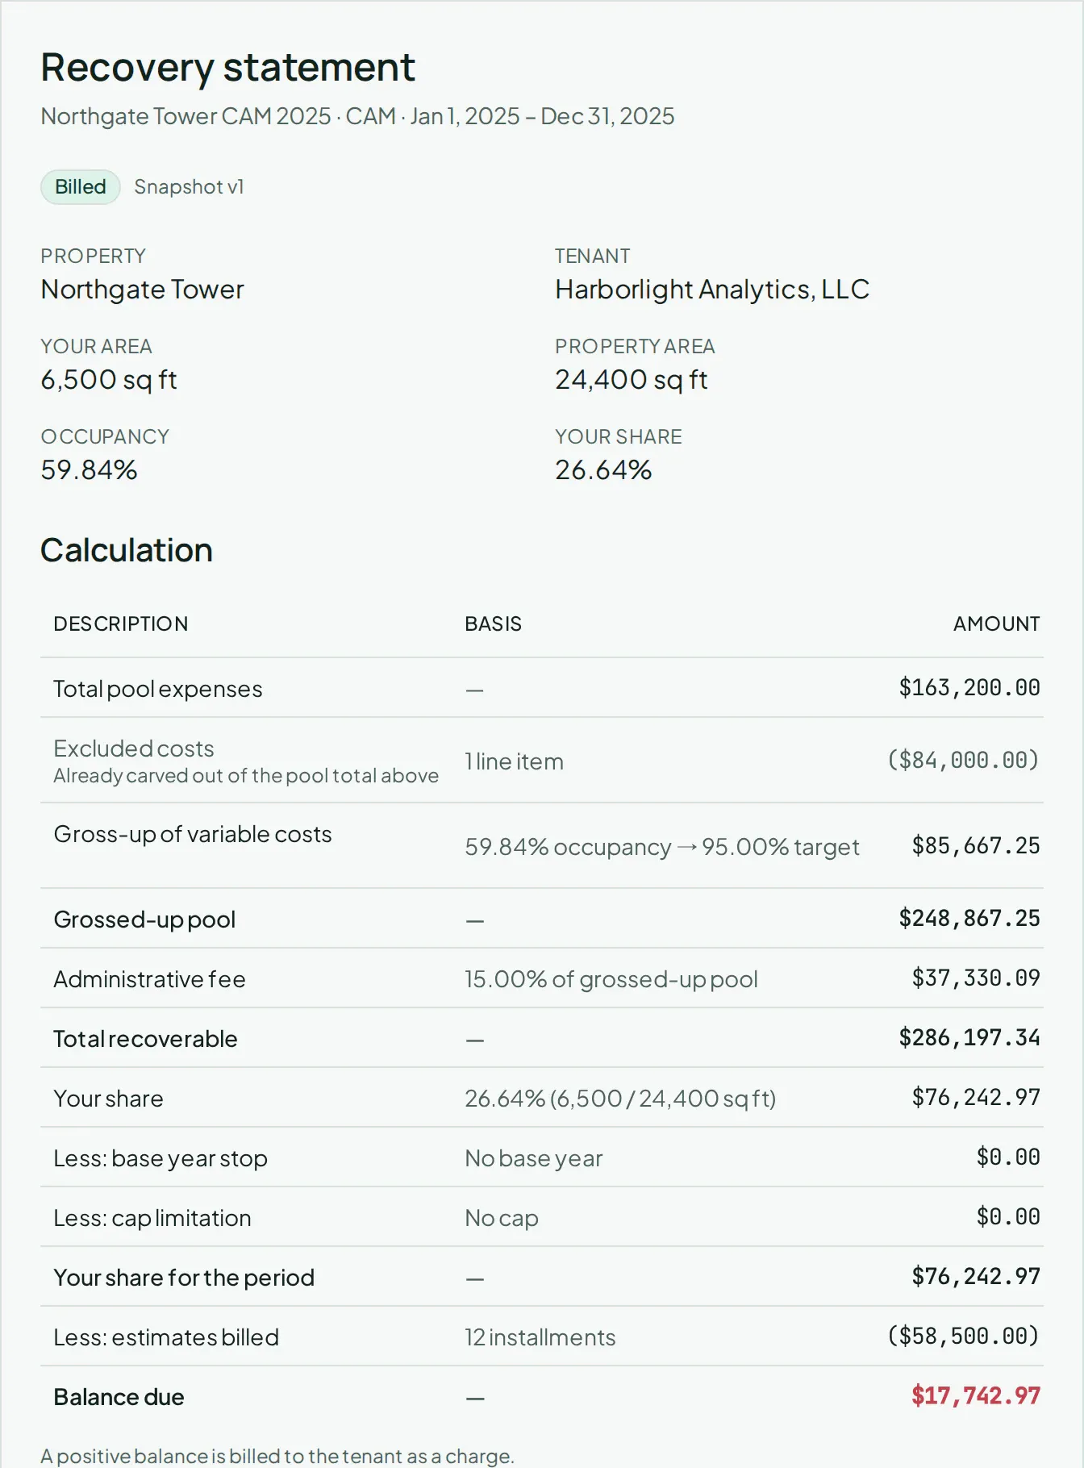Image resolution: width=1084 pixels, height=1468 pixels.
Task: Click the "$163,200.00" amount
Action: coord(969,688)
